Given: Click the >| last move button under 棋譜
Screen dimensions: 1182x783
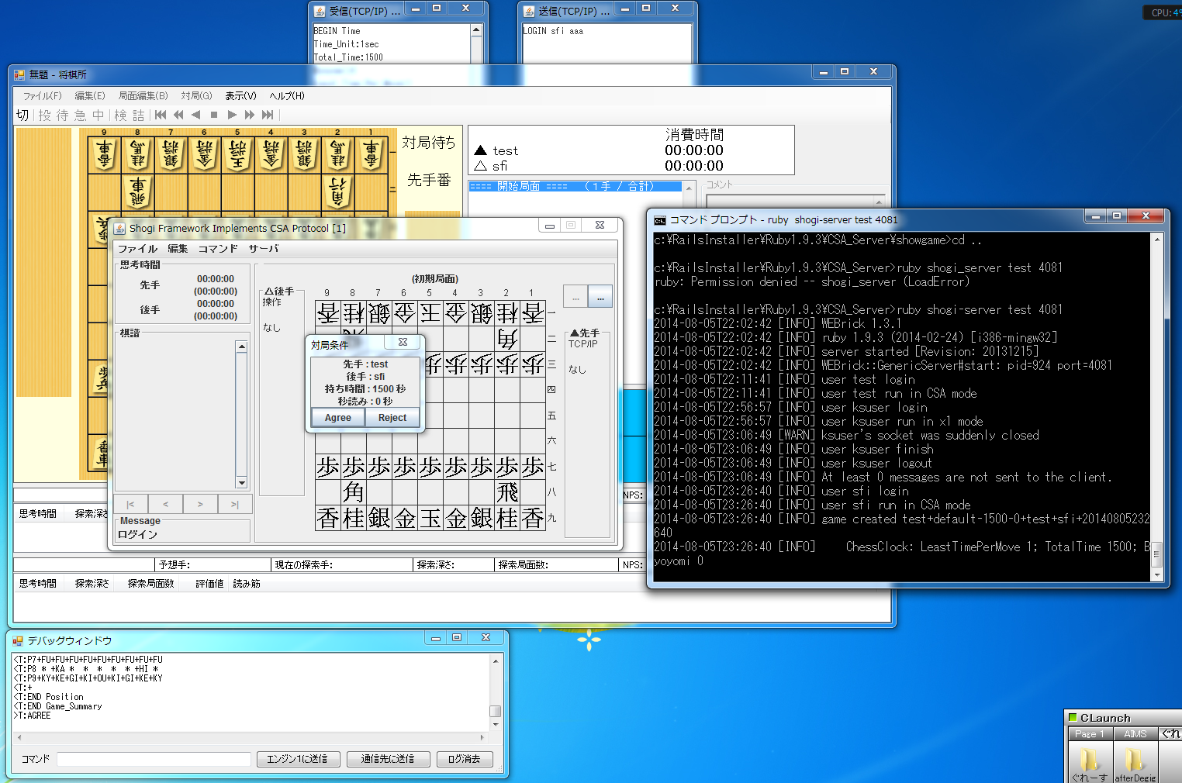Looking at the screenshot, I should click(234, 505).
